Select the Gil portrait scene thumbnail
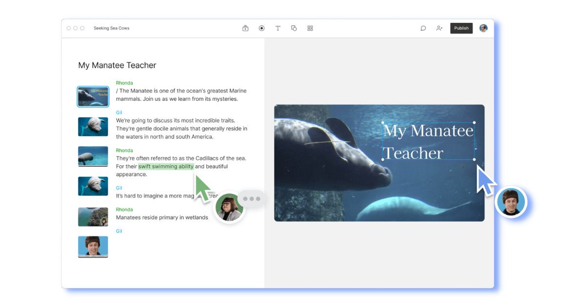The width and height of the screenshot is (586, 307). [93, 247]
